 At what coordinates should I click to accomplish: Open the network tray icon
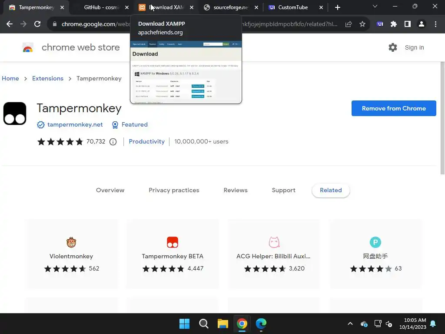(378, 324)
